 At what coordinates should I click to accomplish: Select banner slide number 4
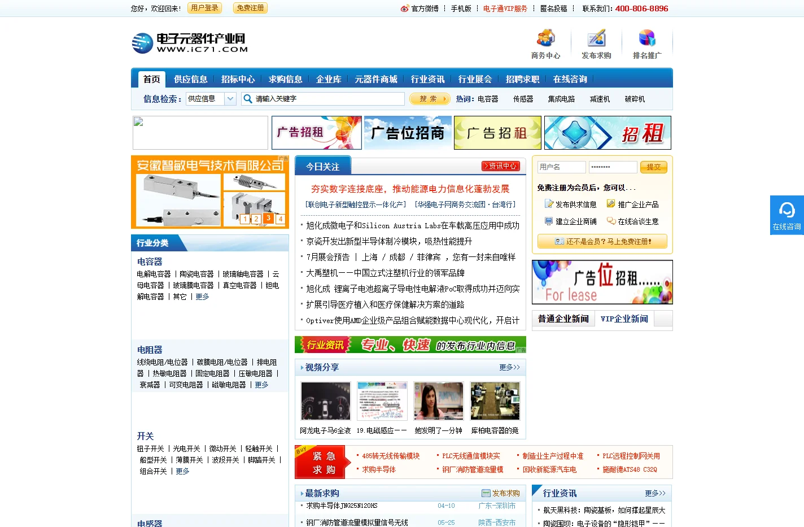[x=280, y=219]
